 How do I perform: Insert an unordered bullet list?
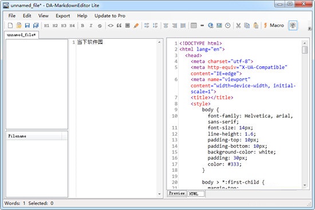[147, 26]
